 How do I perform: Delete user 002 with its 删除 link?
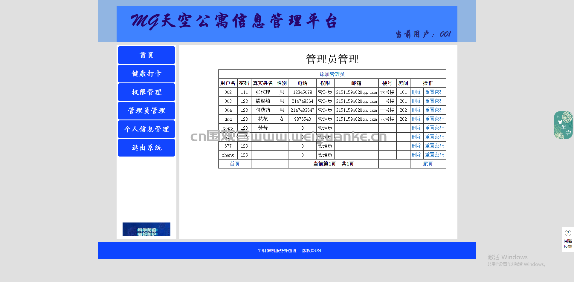click(416, 92)
